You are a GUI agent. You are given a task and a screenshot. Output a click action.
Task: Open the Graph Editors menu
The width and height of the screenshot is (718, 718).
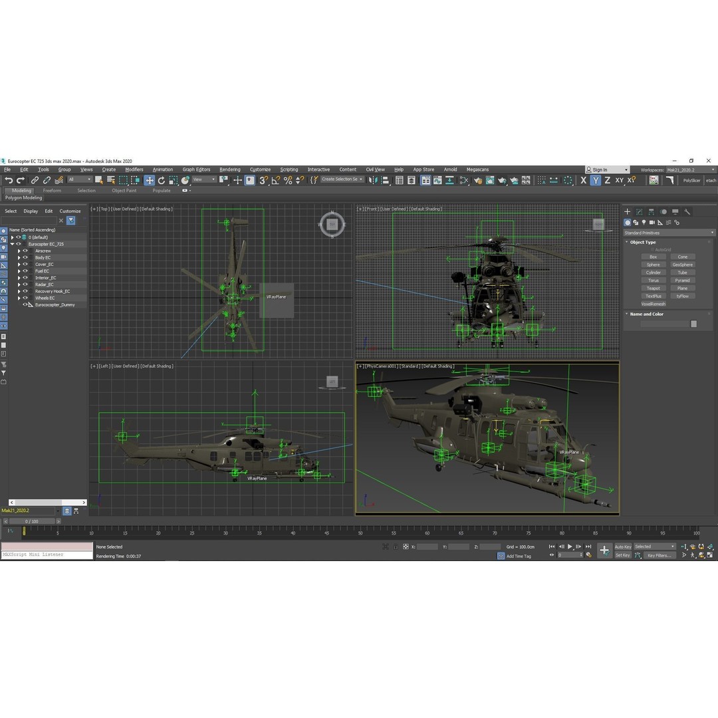point(196,170)
